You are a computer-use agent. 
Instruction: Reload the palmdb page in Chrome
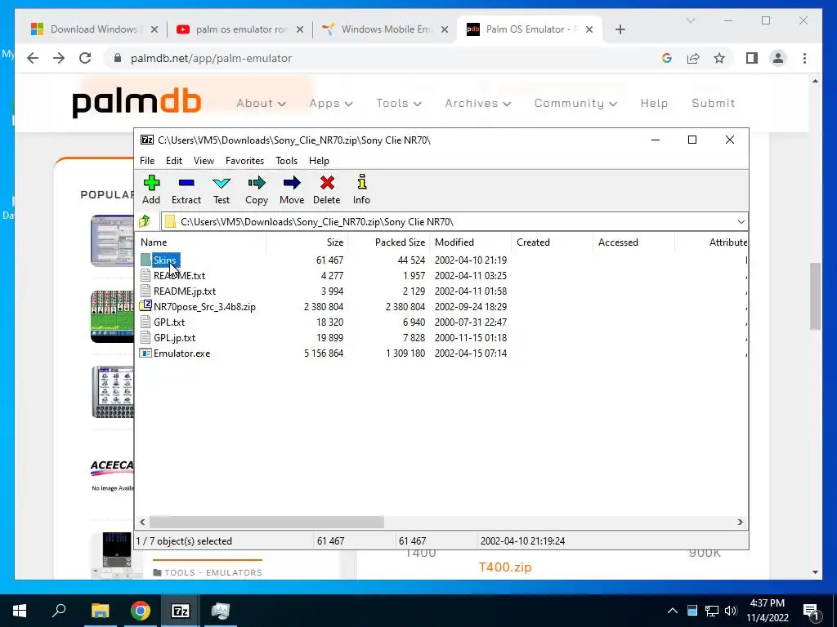coord(85,58)
